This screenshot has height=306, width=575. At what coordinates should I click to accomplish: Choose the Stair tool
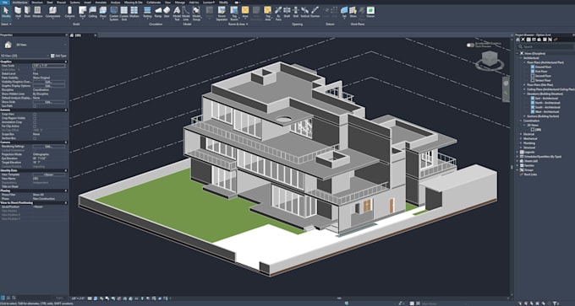coord(167,12)
